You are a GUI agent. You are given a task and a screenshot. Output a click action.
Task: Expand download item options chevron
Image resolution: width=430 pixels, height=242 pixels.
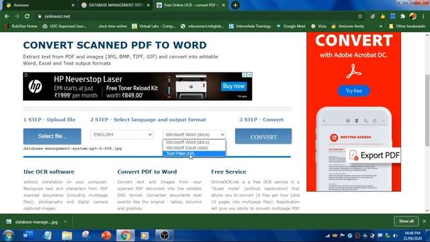point(65,222)
